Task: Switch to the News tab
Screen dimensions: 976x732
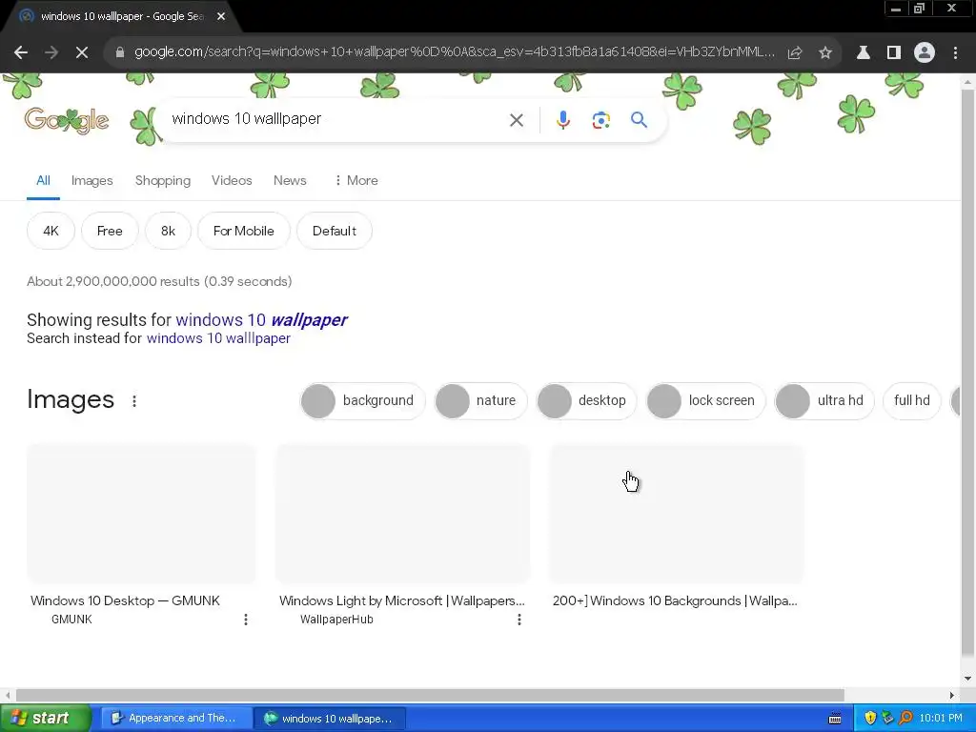Action: coord(290,180)
